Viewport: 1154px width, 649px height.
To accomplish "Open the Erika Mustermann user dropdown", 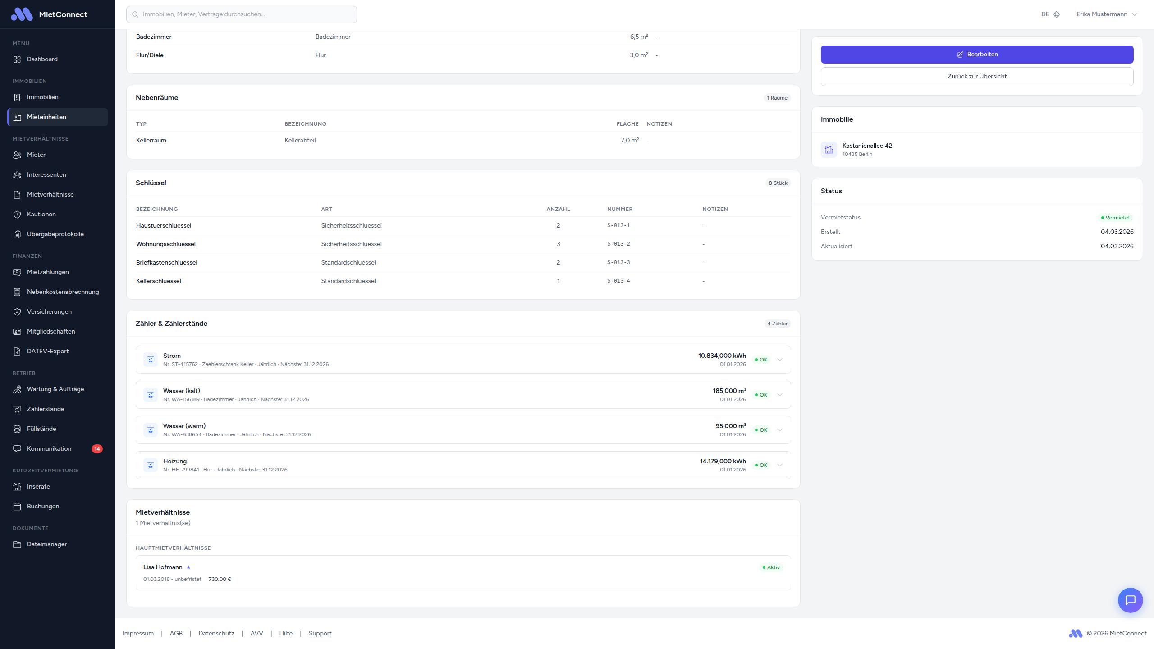I will point(1107,14).
